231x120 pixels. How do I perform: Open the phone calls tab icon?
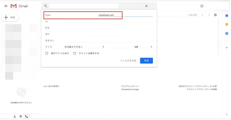26,116
